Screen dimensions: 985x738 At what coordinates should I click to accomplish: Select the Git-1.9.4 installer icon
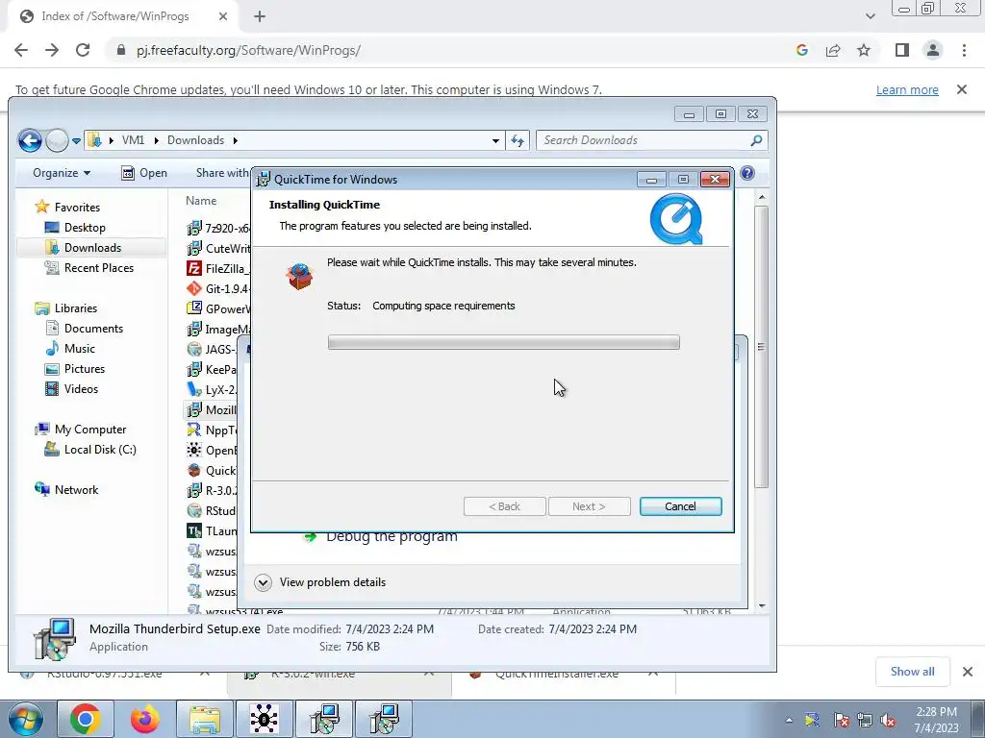pos(194,288)
